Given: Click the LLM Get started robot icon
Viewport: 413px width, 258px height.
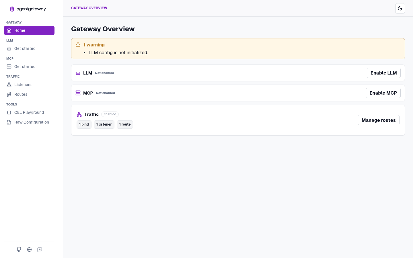Looking at the screenshot, I should [x=9, y=48].
